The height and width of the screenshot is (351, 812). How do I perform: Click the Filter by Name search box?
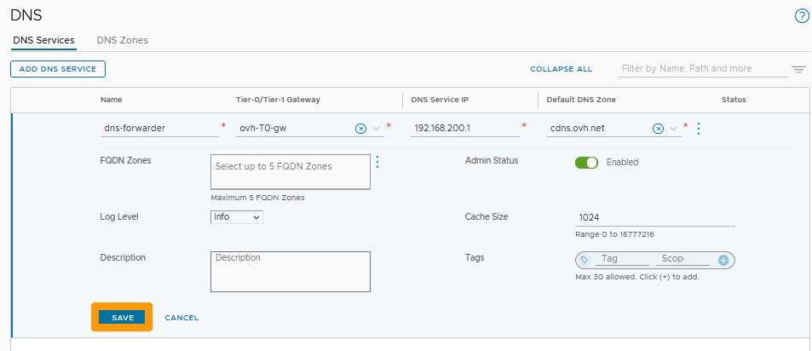point(703,69)
